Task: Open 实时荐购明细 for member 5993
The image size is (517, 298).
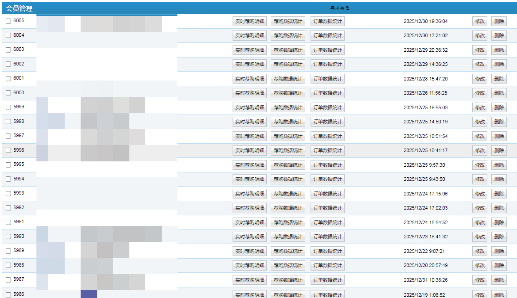Action: [249, 194]
